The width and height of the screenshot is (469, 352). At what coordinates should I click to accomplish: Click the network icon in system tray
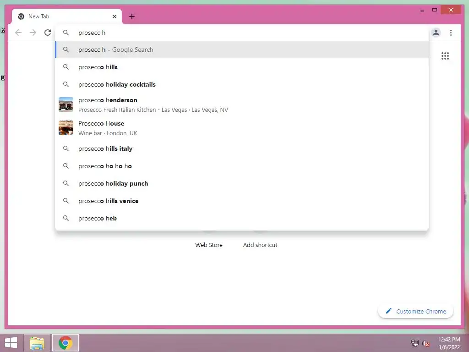415,343
